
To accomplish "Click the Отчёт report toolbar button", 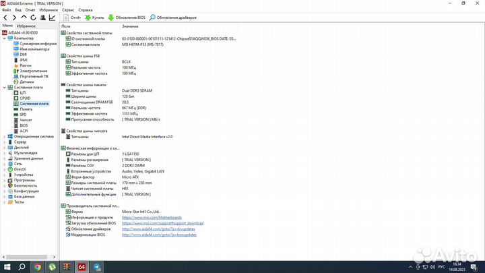I will [72, 18].
